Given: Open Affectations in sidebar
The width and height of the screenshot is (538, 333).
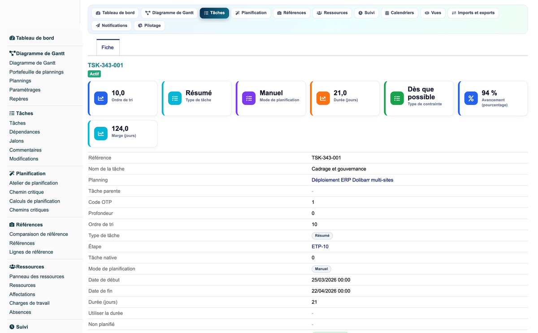Looking at the screenshot, I should coord(22,294).
